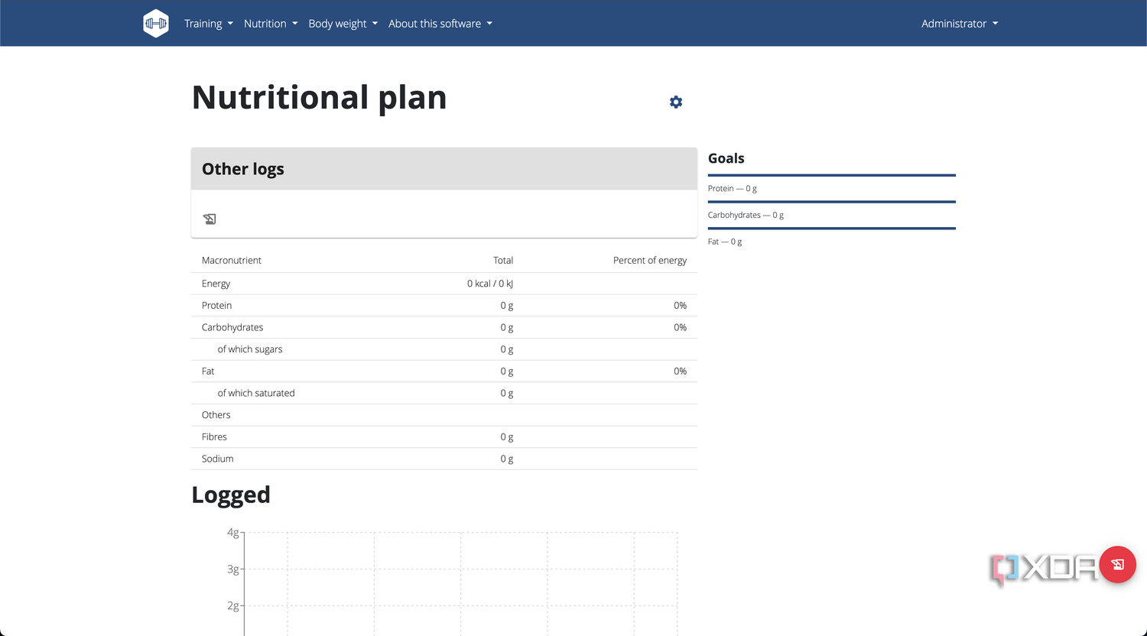Click the Carbohydrates goal progress bar
This screenshot has width=1147, height=636.
pyautogui.click(x=832, y=202)
